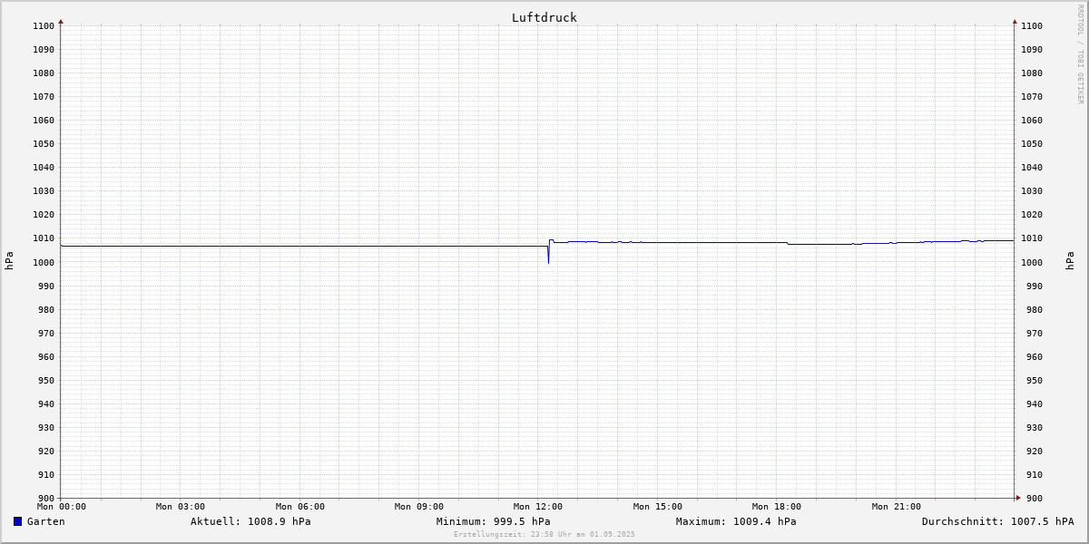The image size is (1089, 544).
Task: Click the Mon 21:00 time axis label
Action: (x=897, y=507)
